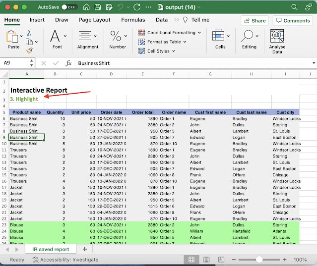Click the Cut scissors icon

[29, 33]
